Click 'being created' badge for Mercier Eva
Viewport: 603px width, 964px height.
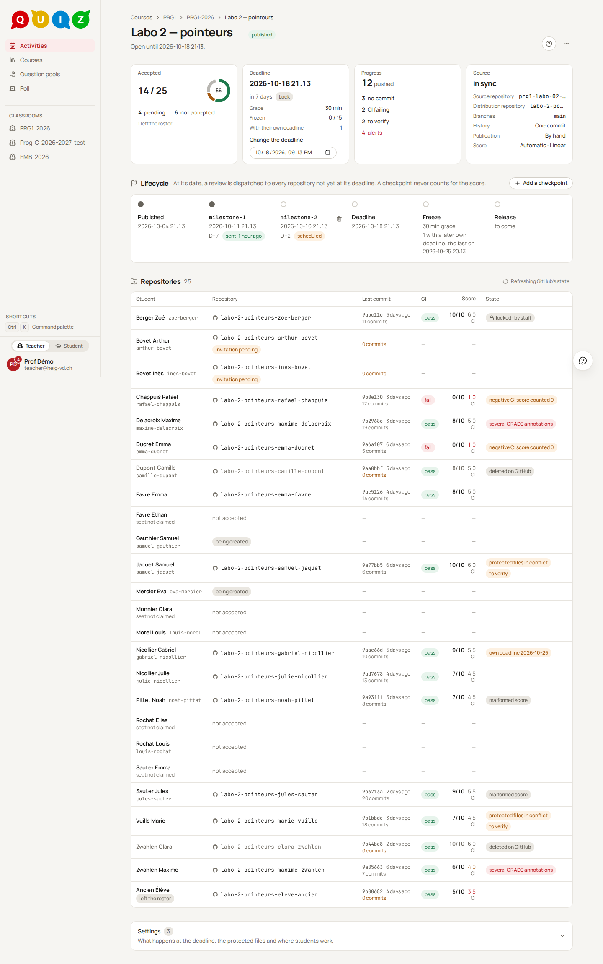(x=232, y=592)
